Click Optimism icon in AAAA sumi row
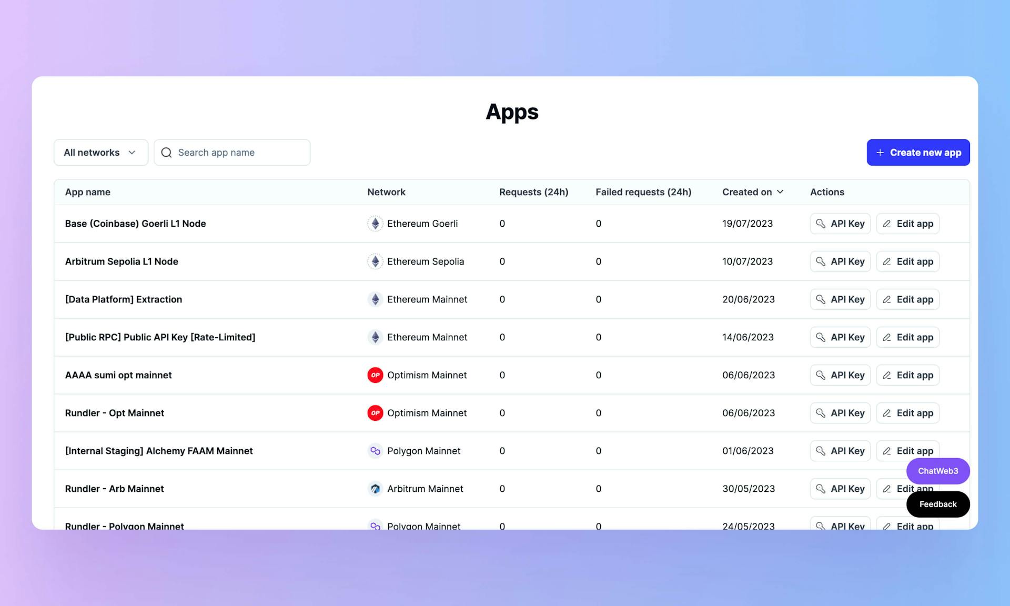The image size is (1010, 606). (x=375, y=375)
